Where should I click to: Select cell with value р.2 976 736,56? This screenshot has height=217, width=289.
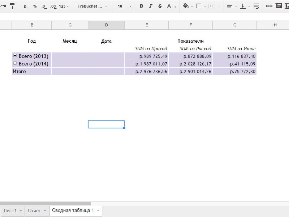point(147,71)
